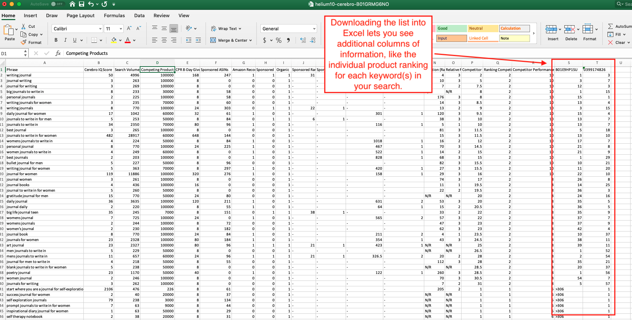Screen dimensions: 632x320
Task: Open the Insert ribbon tab
Action: pos(30,15)
